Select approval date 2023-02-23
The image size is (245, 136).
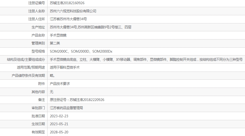point(59,116)
